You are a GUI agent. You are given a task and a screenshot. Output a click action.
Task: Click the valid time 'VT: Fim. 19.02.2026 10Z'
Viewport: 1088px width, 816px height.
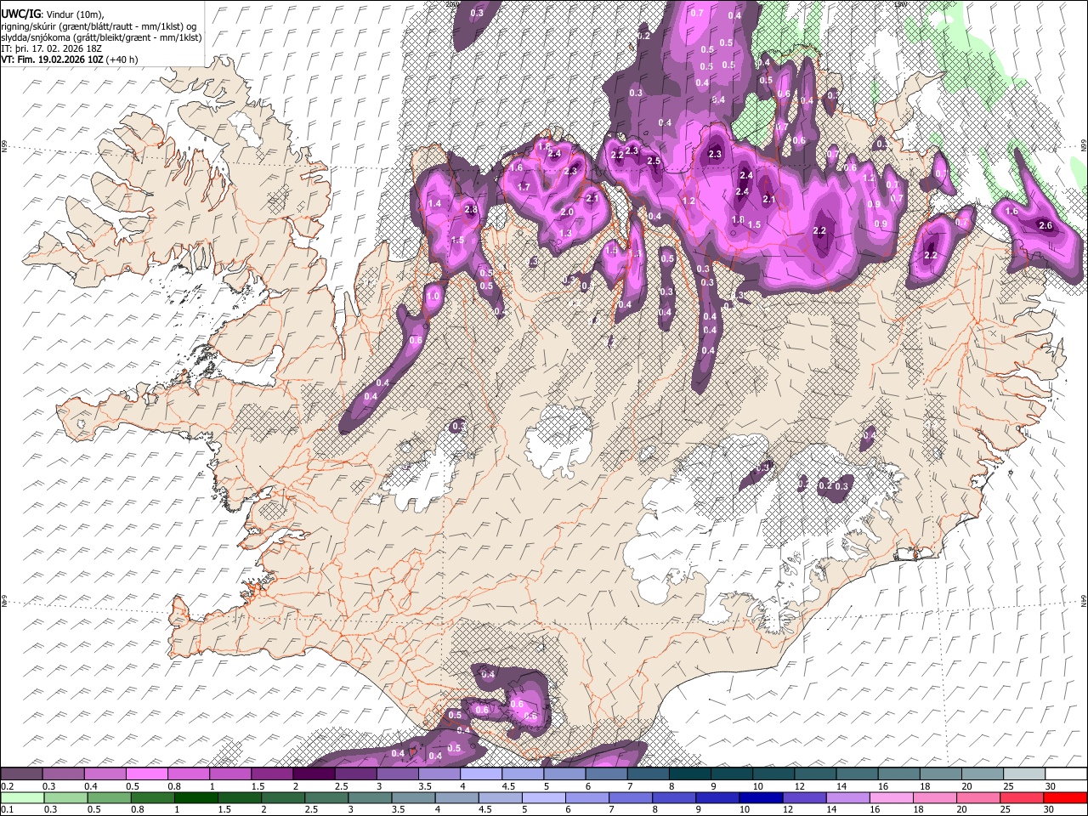point(53,59)
